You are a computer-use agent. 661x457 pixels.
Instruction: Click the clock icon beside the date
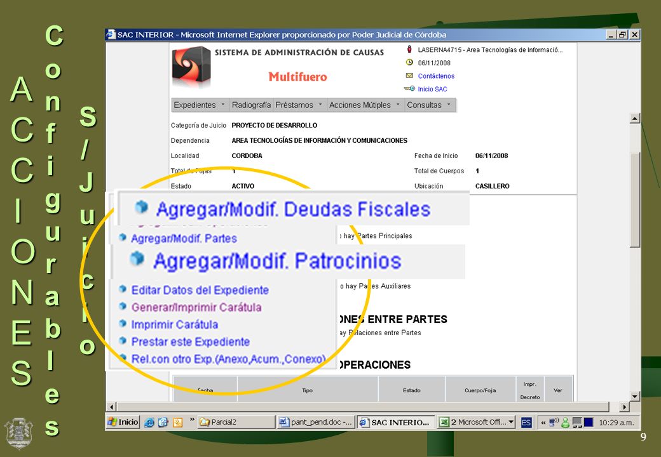pyautogui.click(x=409, y=62)
